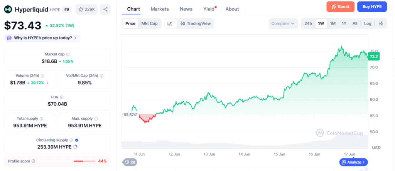Switch chart back to Price view
This screenshot has height=171, width=395.
pos(130,23)
